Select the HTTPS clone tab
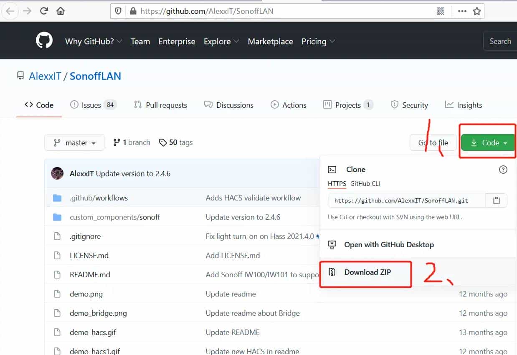The width and height of the screenshot is (517, 355). (337, 184)
